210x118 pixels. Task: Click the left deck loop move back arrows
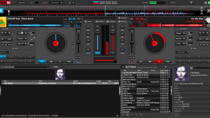[3, 45]
